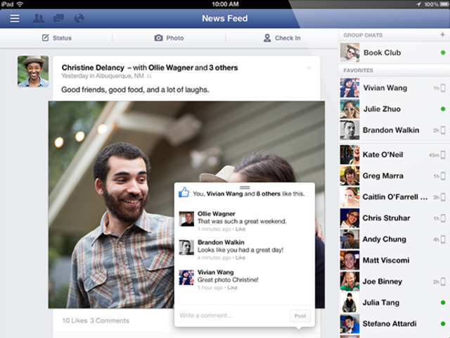Tap the battery indicator in status bar
The width and height of the screenshot is (450, 338).
[x=444, y=4]
